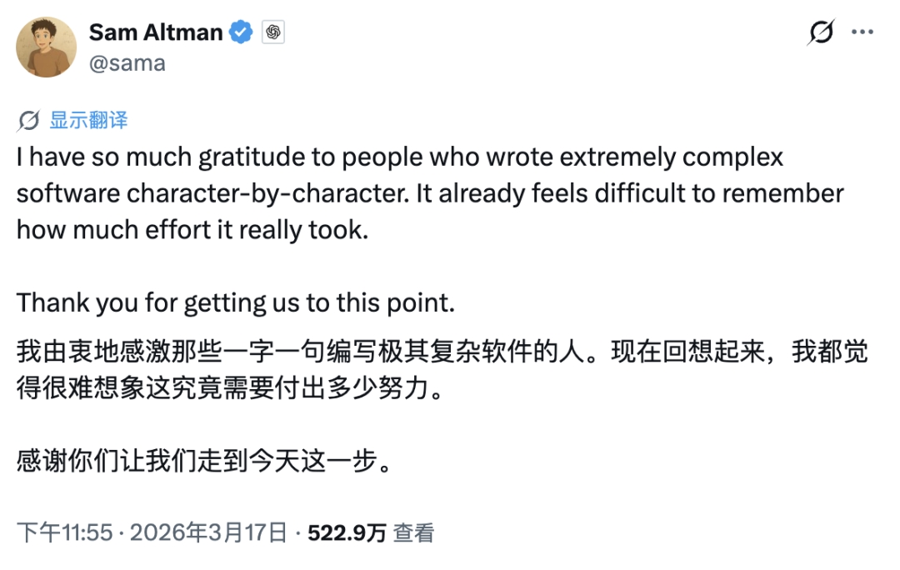Open the Grok explain-post icon at top right

point(821,32)
